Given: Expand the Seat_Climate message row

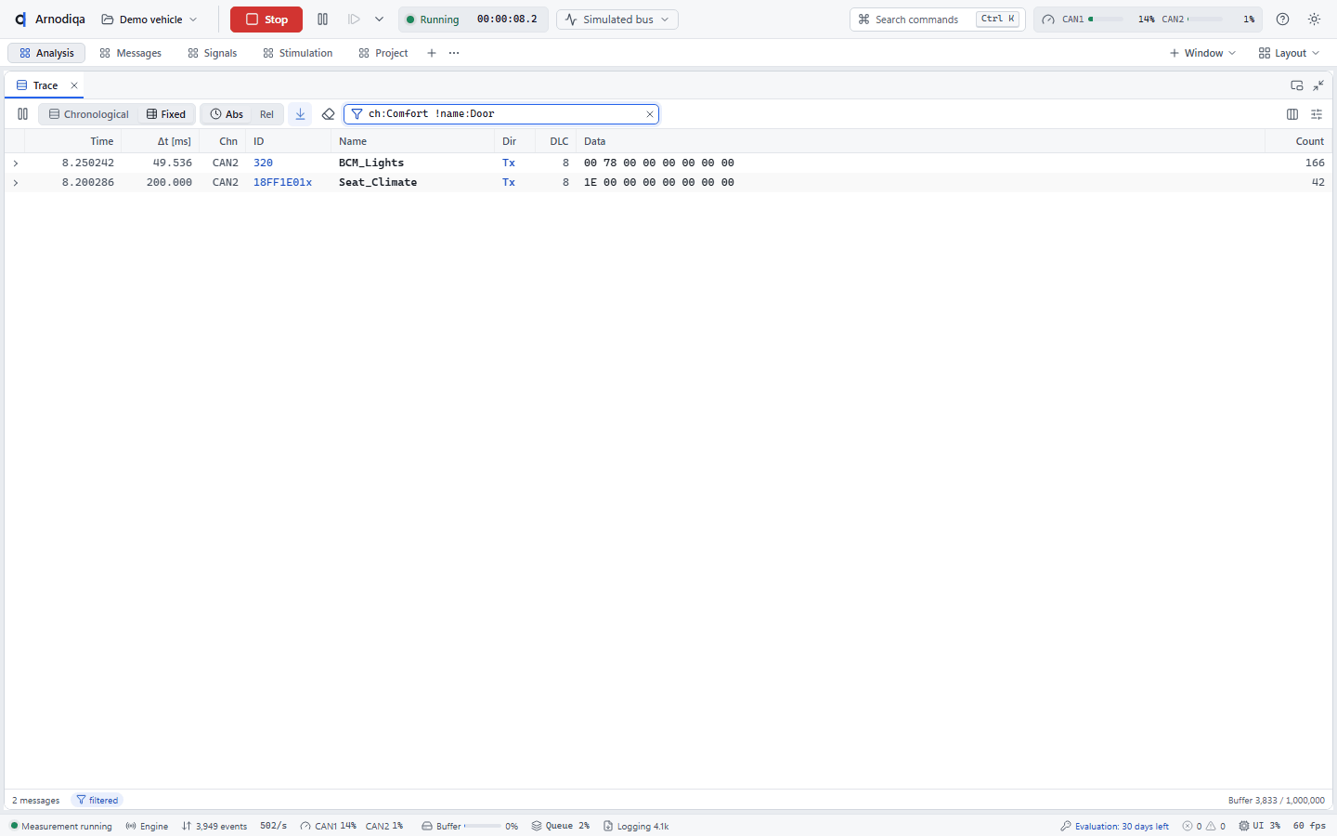Looking at the screenshot, I should click(16, 183).
